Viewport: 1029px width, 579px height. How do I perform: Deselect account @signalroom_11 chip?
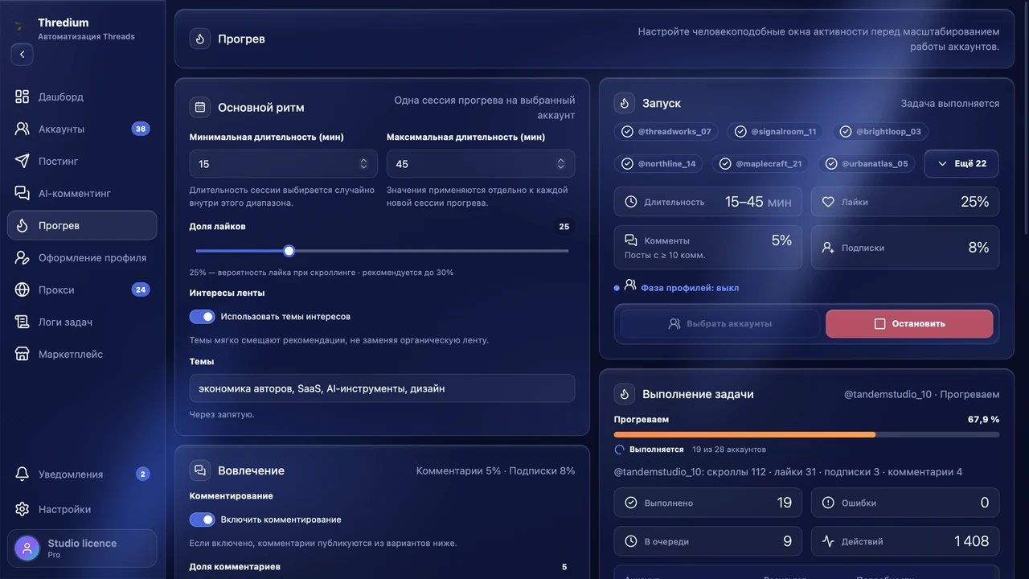tap(776, 131)
